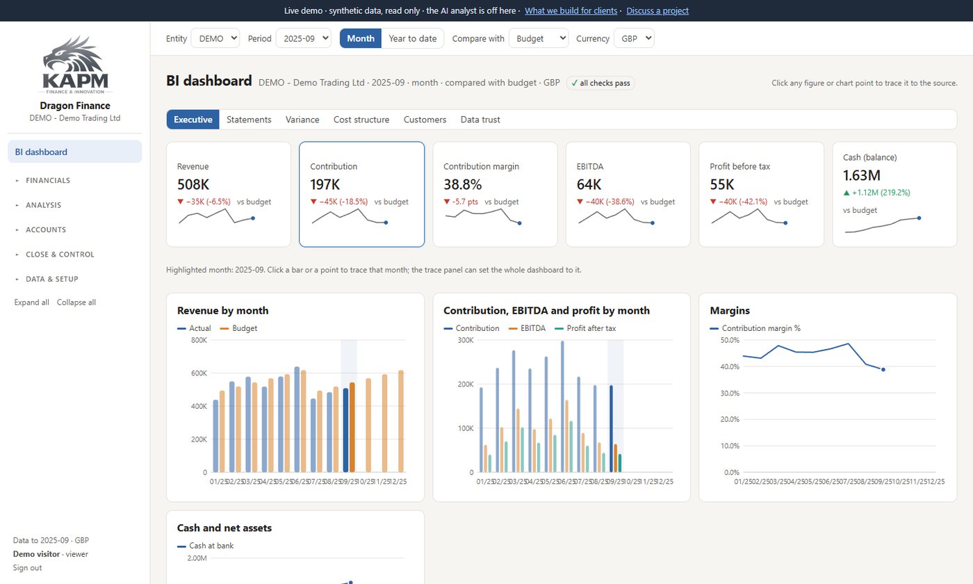This screenshot has width=973, height=584.
Task: Click the Budget legend entry in Revenue by month
Action: click(238, 328)
